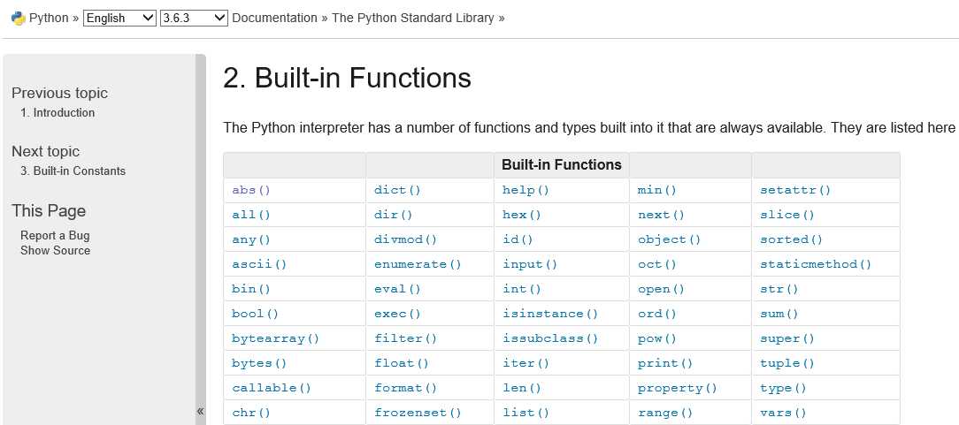This screenshot has width=959, height=425.
Task: Open the ascii() function link
Action: pyautogui.click(x=258, y=264)
